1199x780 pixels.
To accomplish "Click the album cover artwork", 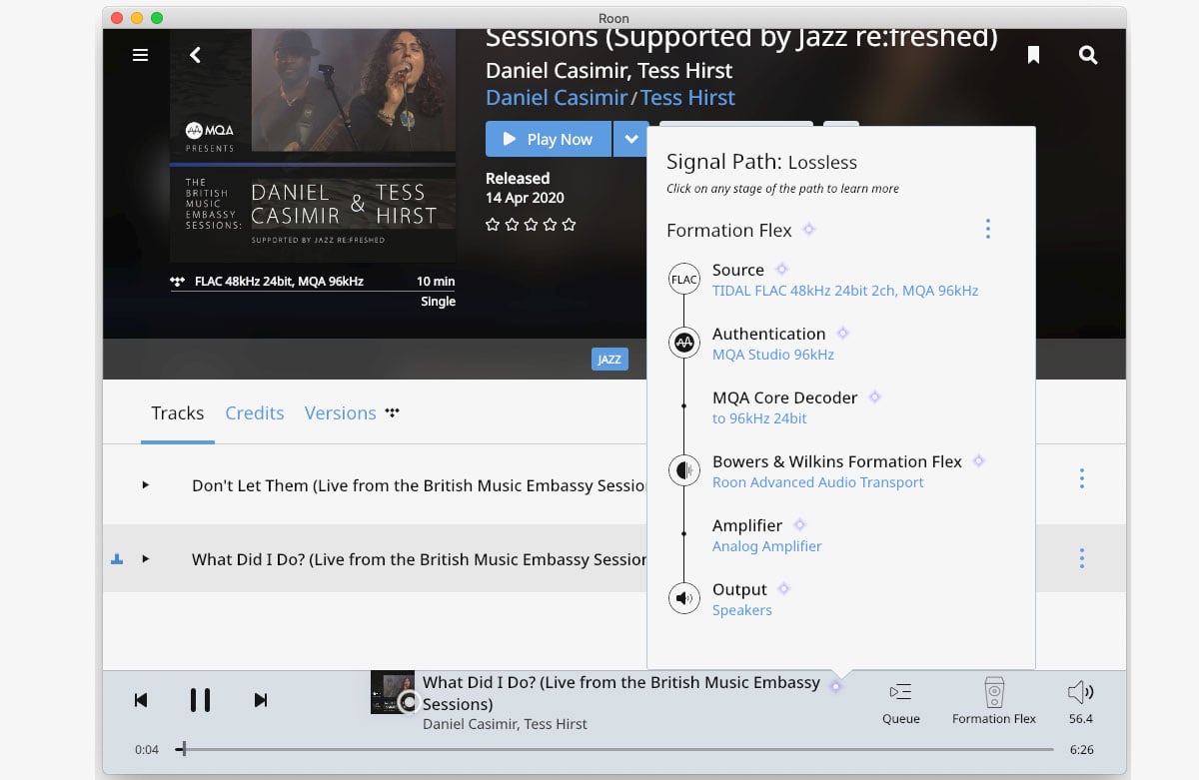I will [313, 146].
